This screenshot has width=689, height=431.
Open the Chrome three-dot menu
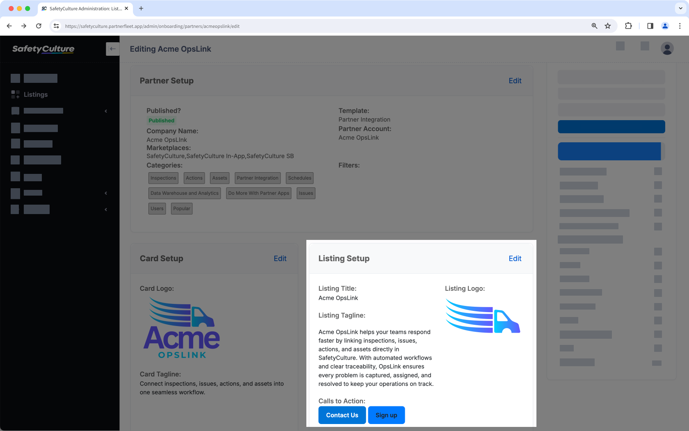[680, 26]
